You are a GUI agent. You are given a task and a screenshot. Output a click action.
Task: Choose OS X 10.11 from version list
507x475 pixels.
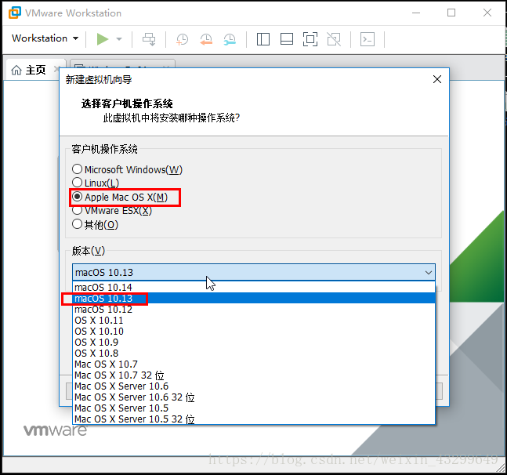point(254,320)
